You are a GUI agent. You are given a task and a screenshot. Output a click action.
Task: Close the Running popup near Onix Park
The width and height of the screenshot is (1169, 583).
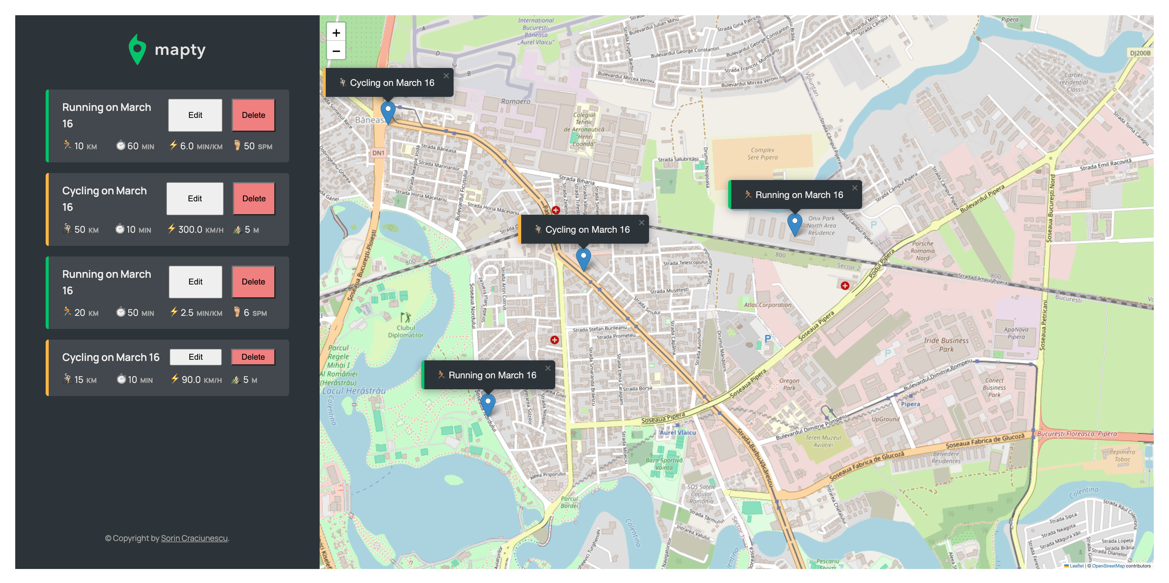point(855,188)
